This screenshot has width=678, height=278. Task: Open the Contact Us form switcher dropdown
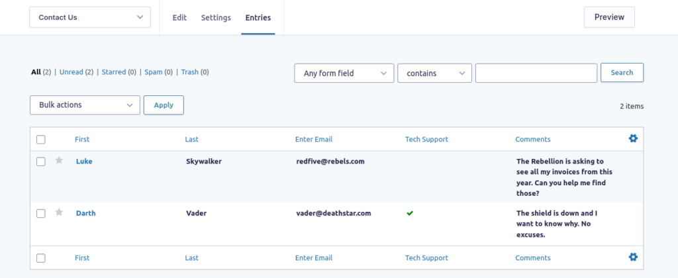pos(90,17)
